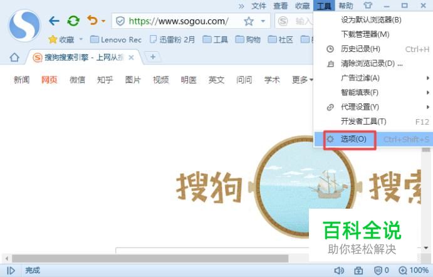Open a new tab with plus button
433x277 pixels.
coord(153,57)
